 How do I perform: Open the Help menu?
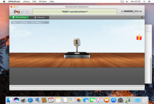click(x=52, y=2)
